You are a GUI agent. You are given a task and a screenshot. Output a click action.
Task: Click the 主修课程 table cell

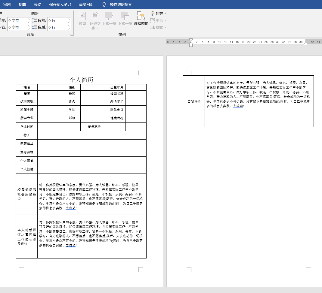point(27,152)
